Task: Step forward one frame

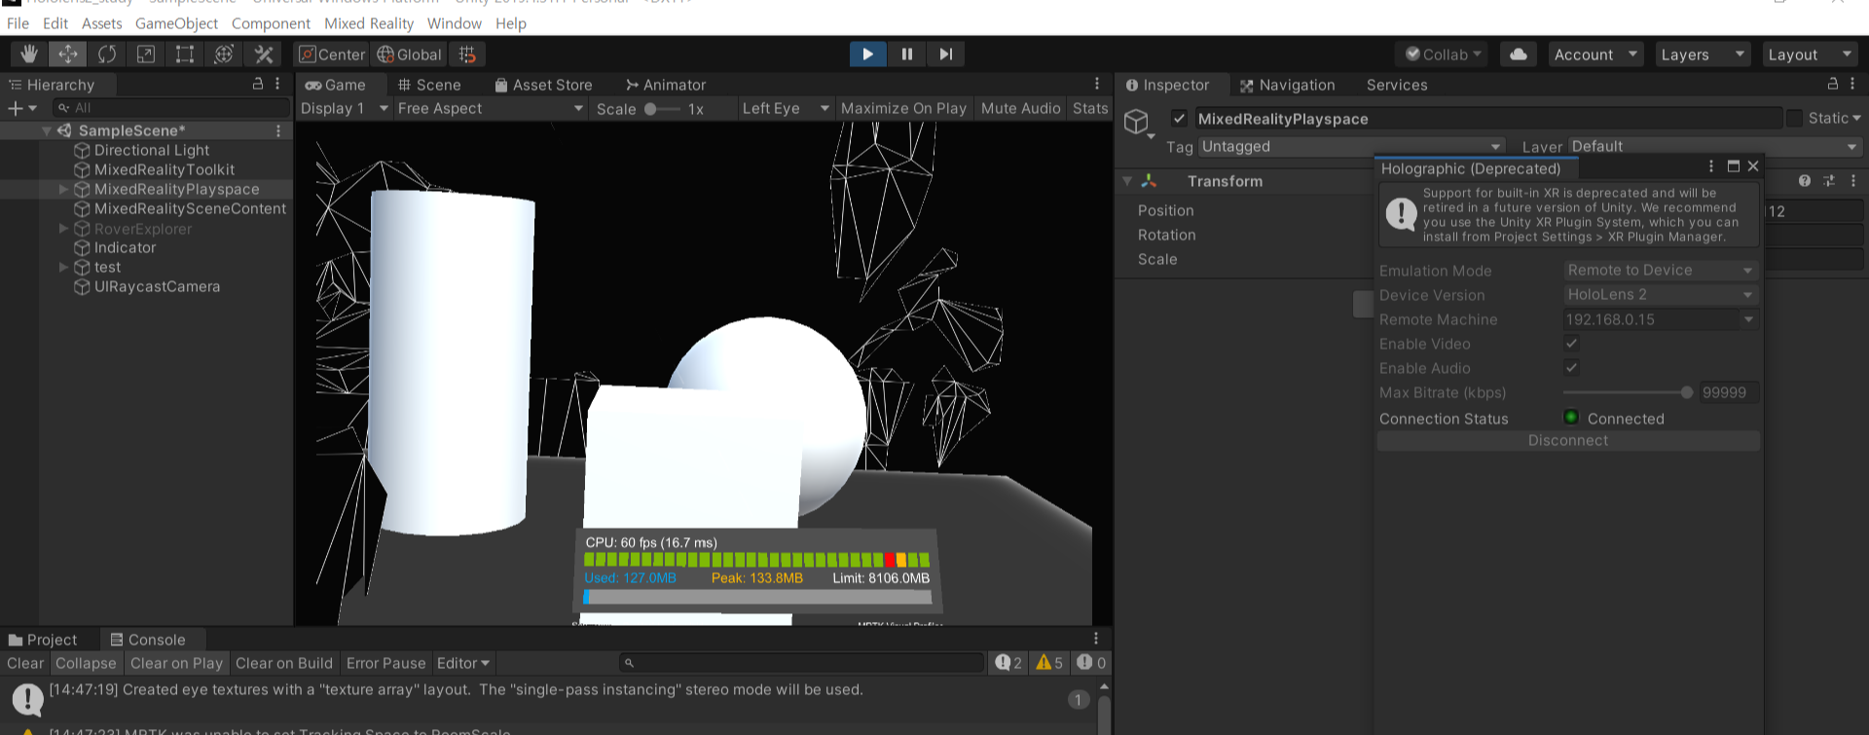Action: tap(945, 55)
